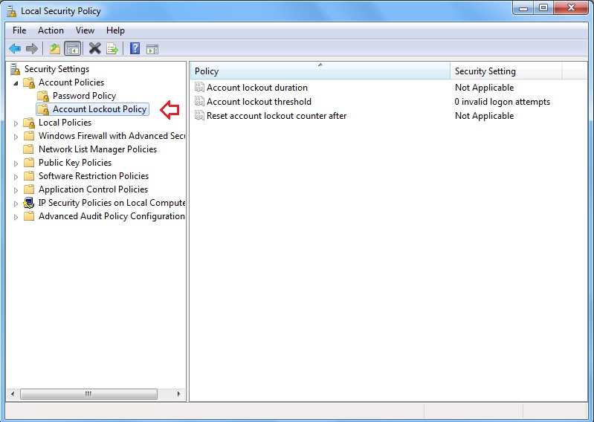Toggle Show/Hide Console Tree toolbar button
This screenshot has width=594, height=422.
[x=72, y=49]
